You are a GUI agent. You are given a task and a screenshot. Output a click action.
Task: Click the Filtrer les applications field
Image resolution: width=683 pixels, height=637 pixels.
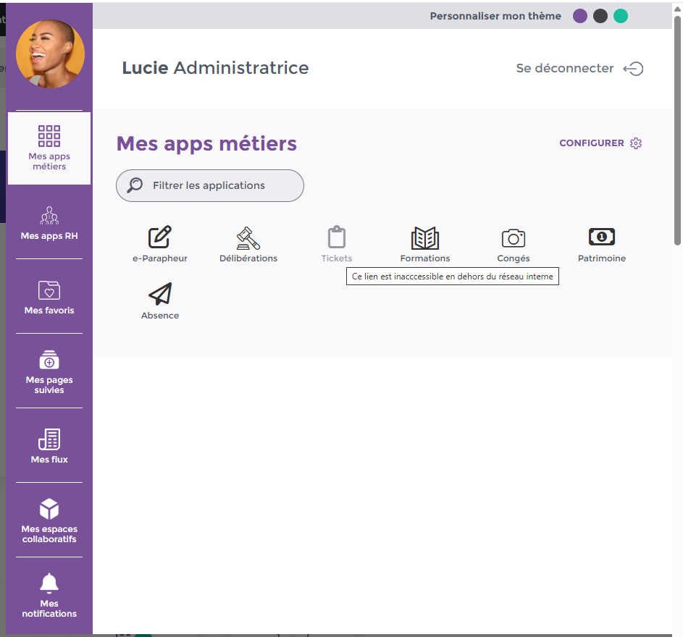[x=210, y=185]
